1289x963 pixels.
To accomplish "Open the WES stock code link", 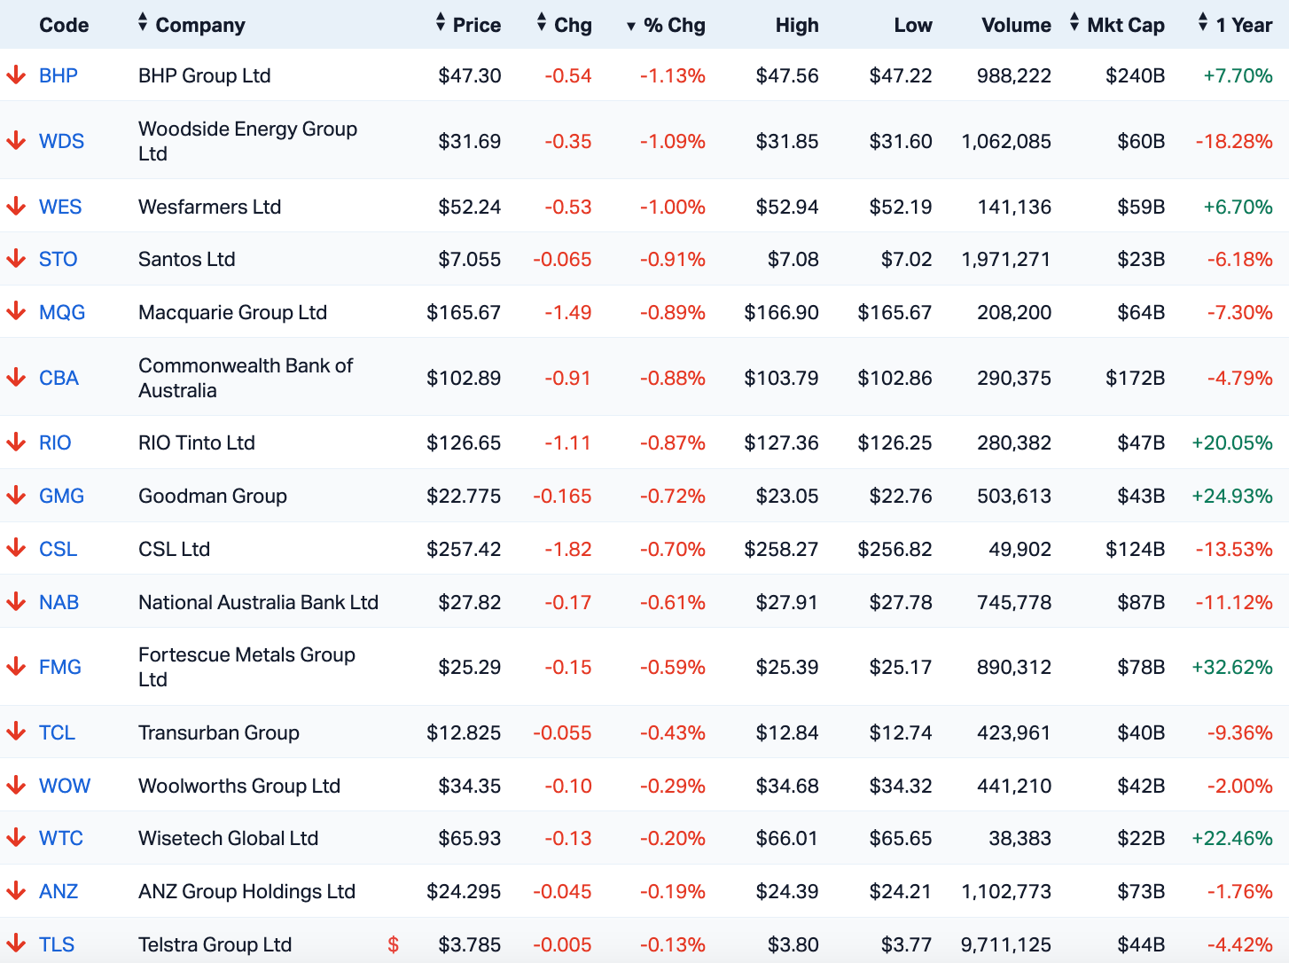I will point(60,207).
